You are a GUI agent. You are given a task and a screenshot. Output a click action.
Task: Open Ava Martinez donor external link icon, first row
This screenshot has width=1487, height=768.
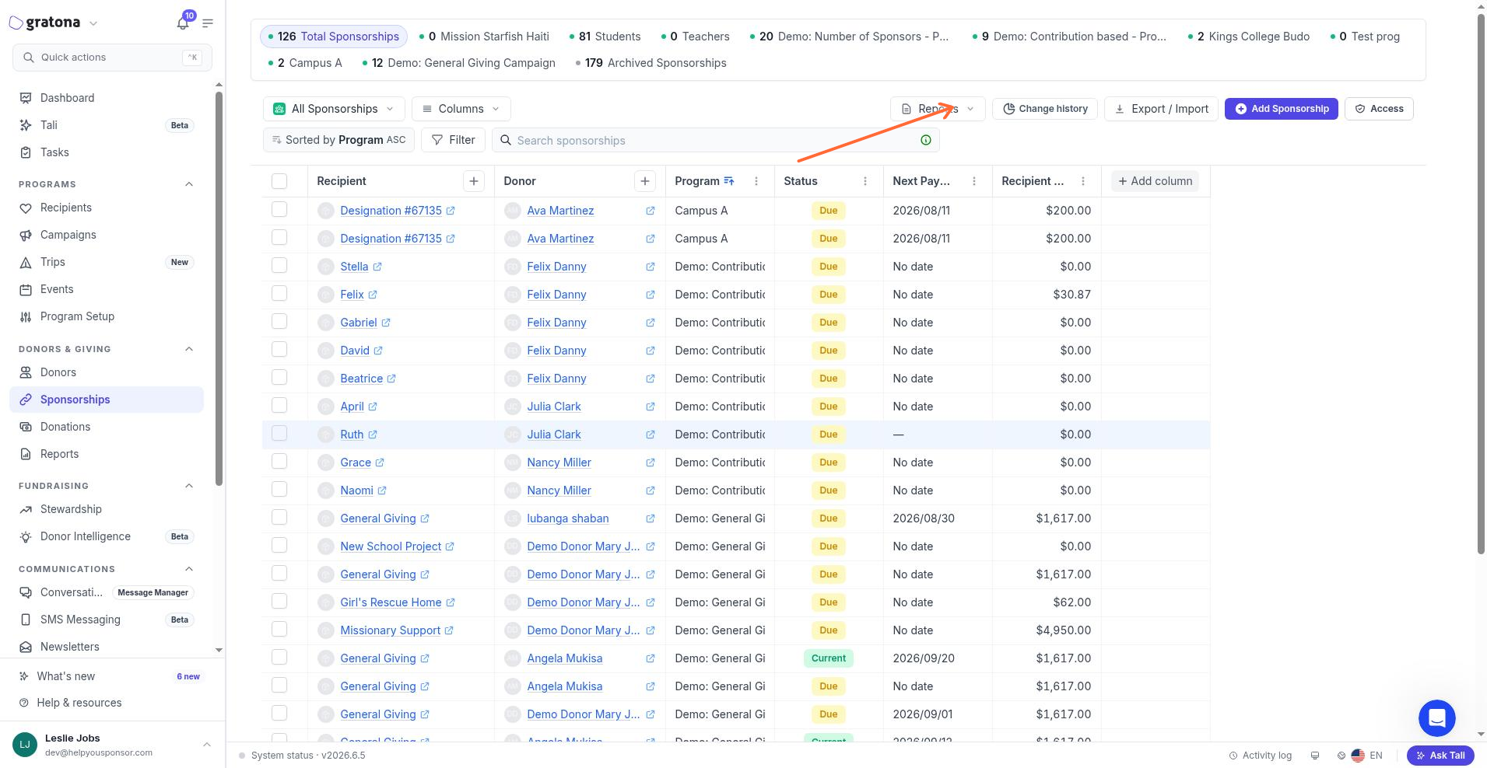click(x=651, y=211)
